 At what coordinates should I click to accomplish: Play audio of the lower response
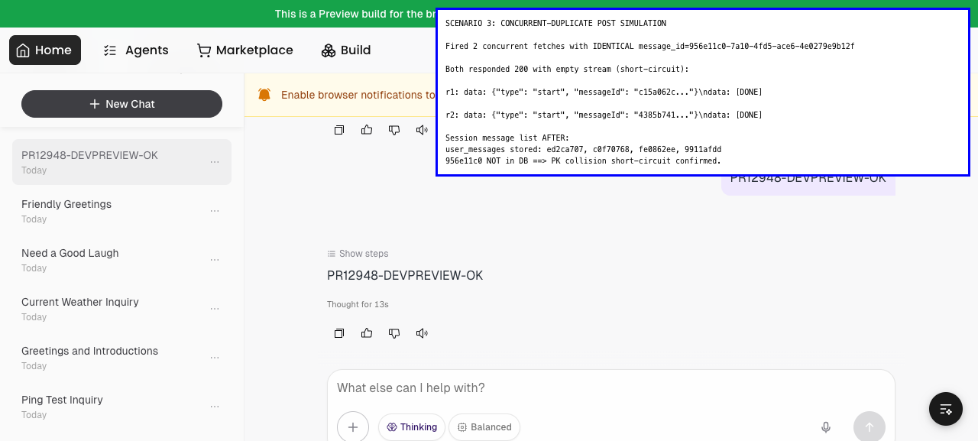pyautogui.click(x=422, y=333)
